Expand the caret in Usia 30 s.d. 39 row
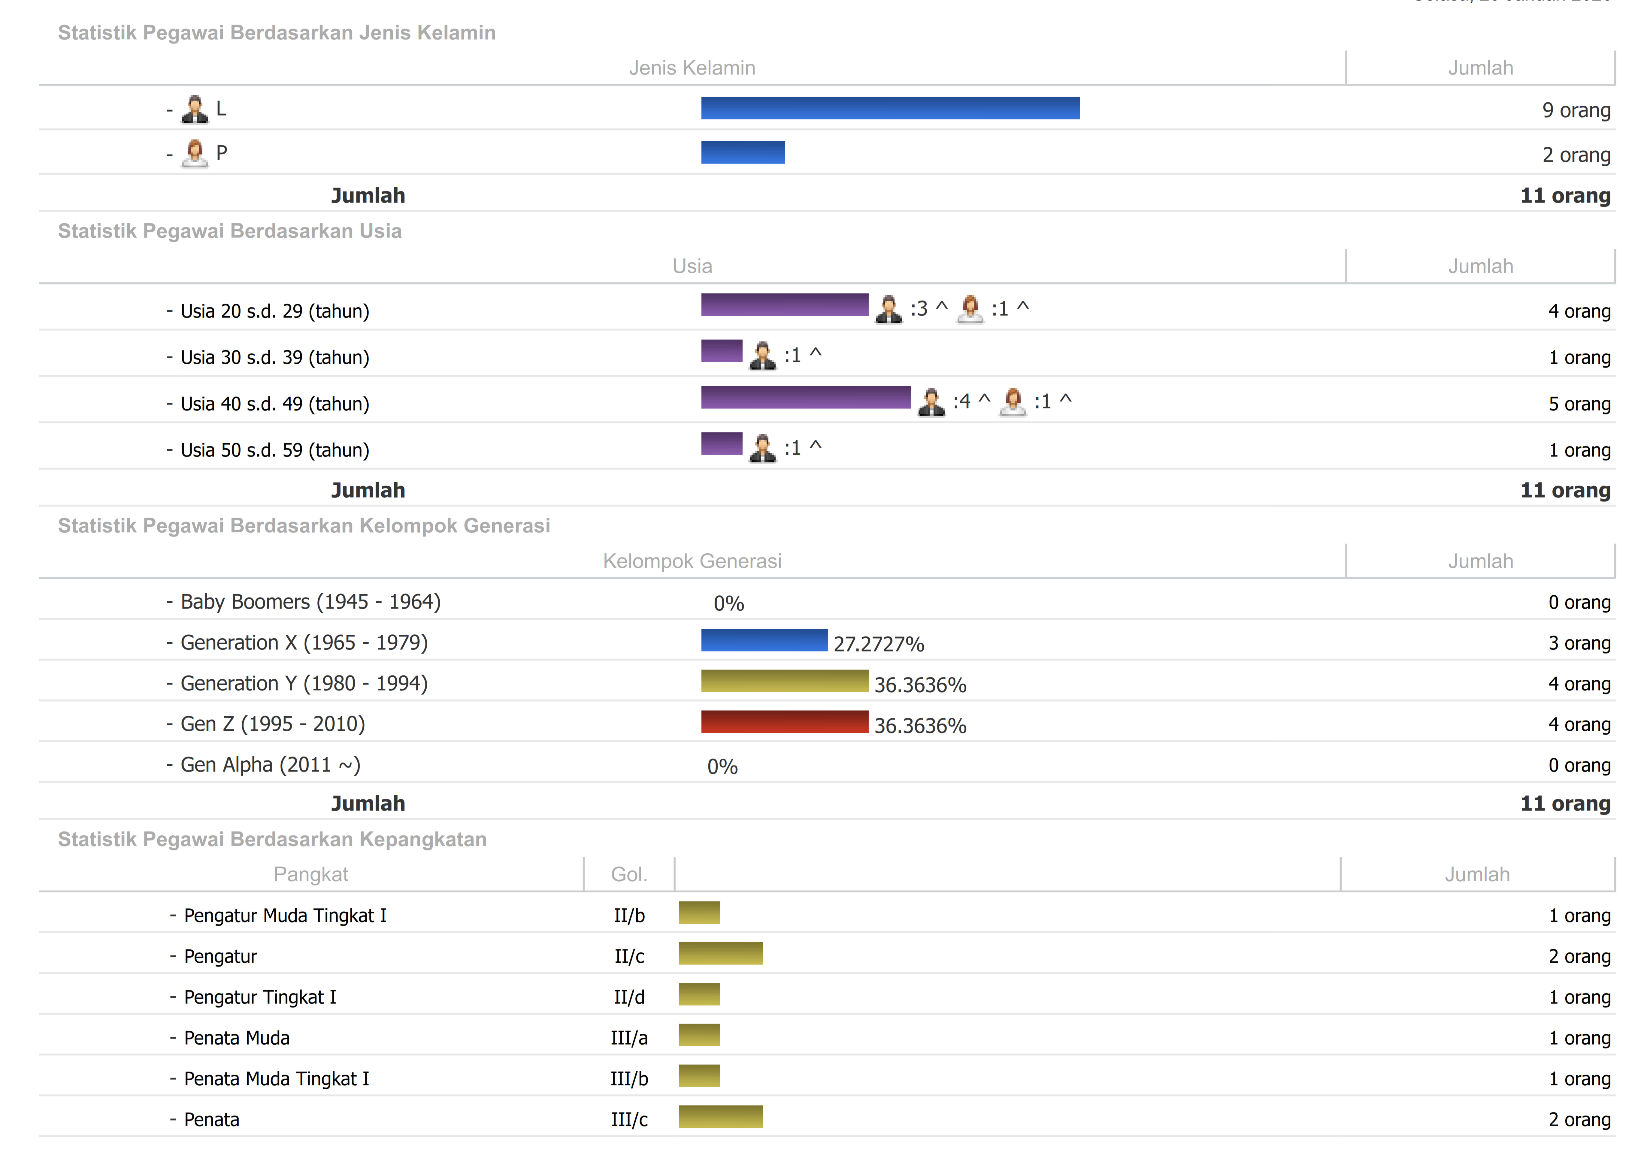The width and height of the screenshot is (1635, 1149). [816, 353]
